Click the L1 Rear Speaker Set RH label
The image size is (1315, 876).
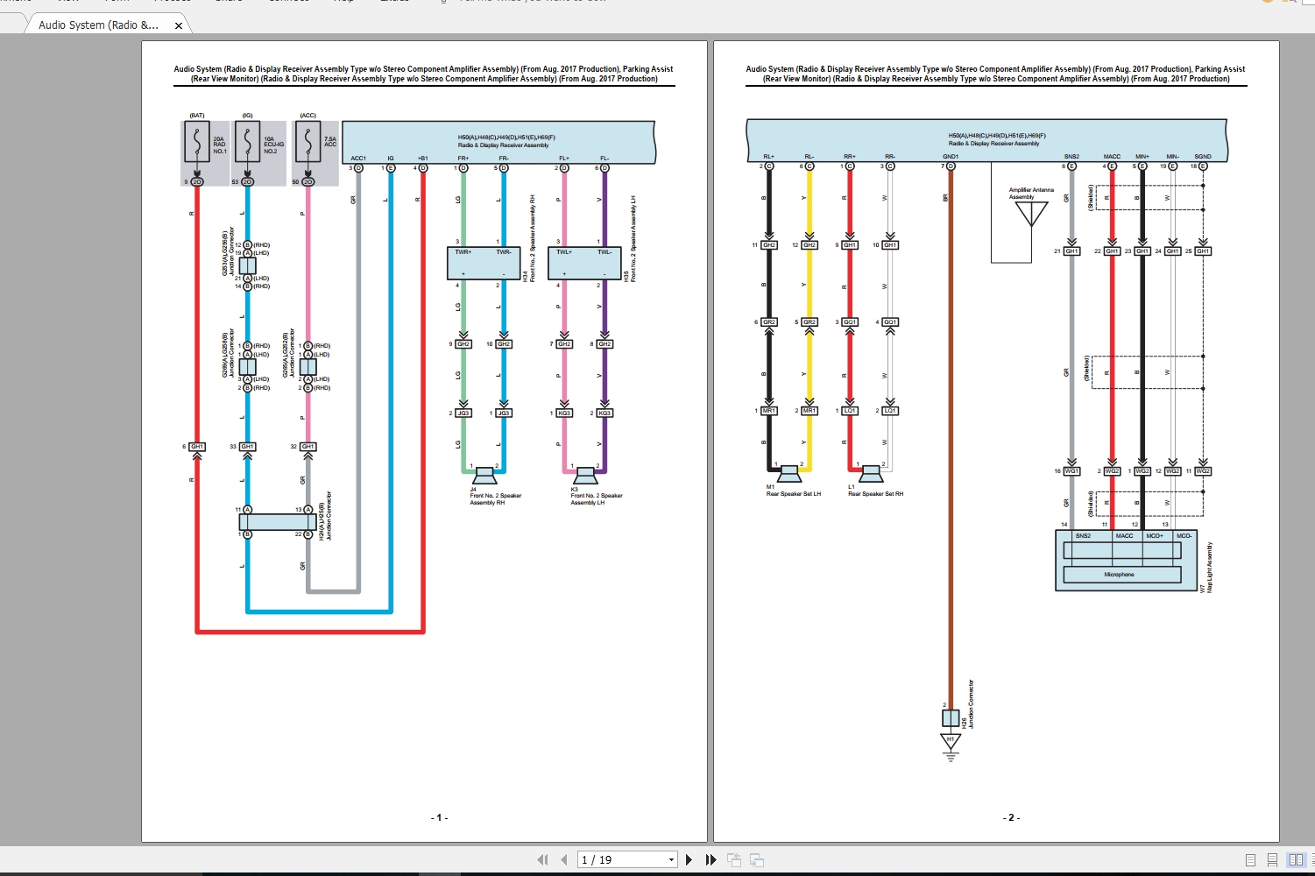875,491
